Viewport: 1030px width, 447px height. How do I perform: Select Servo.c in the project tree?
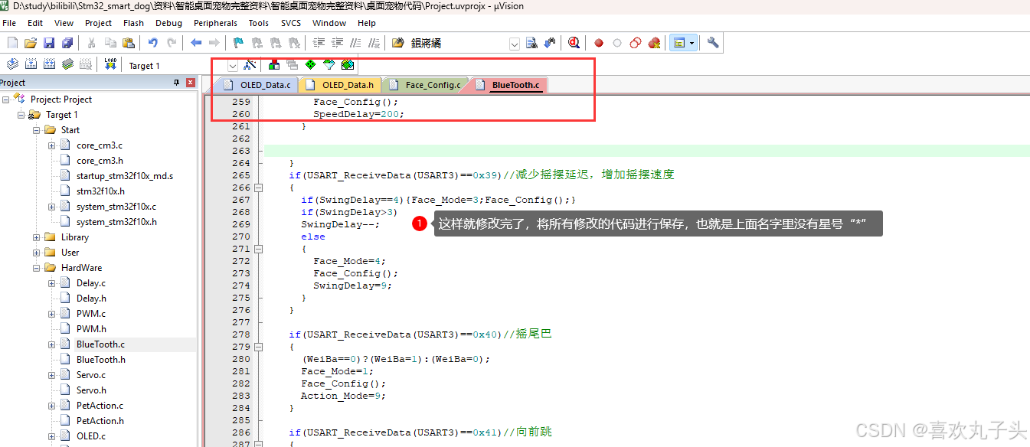(91, 375)
